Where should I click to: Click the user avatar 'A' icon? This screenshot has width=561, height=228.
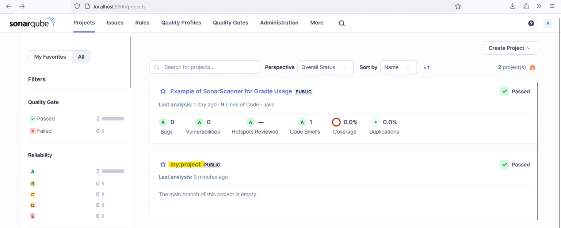pyautogui.click(x=547, y=23)
